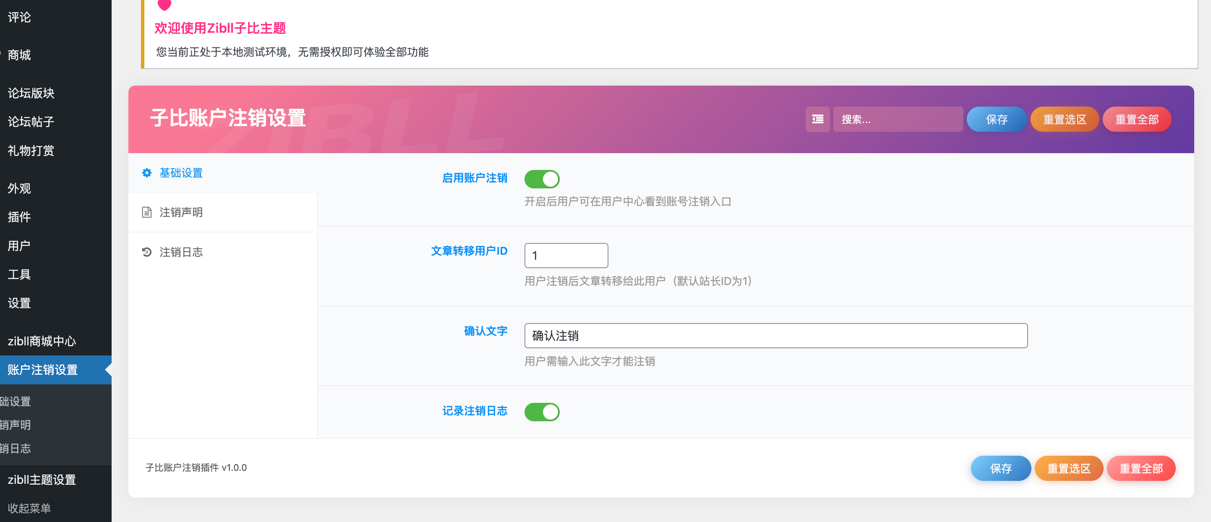Click the 确认文字 text field
The width and height of the screenshot is (1211, 522).
[x=776, y=336]
